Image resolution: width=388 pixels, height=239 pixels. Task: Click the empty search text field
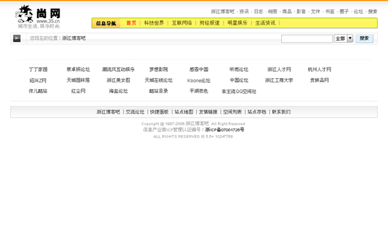tap(307, 39)
